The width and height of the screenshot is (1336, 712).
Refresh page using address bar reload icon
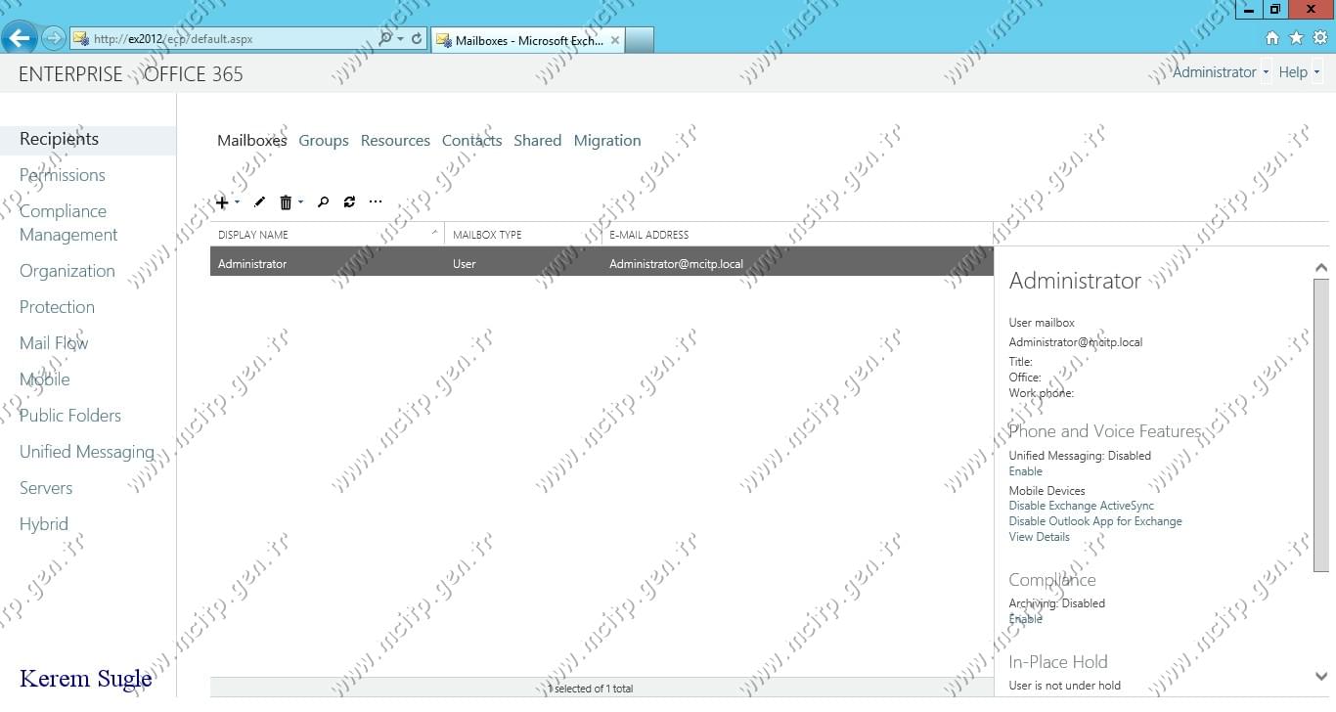pyautogui.click(x=417, y=39)
